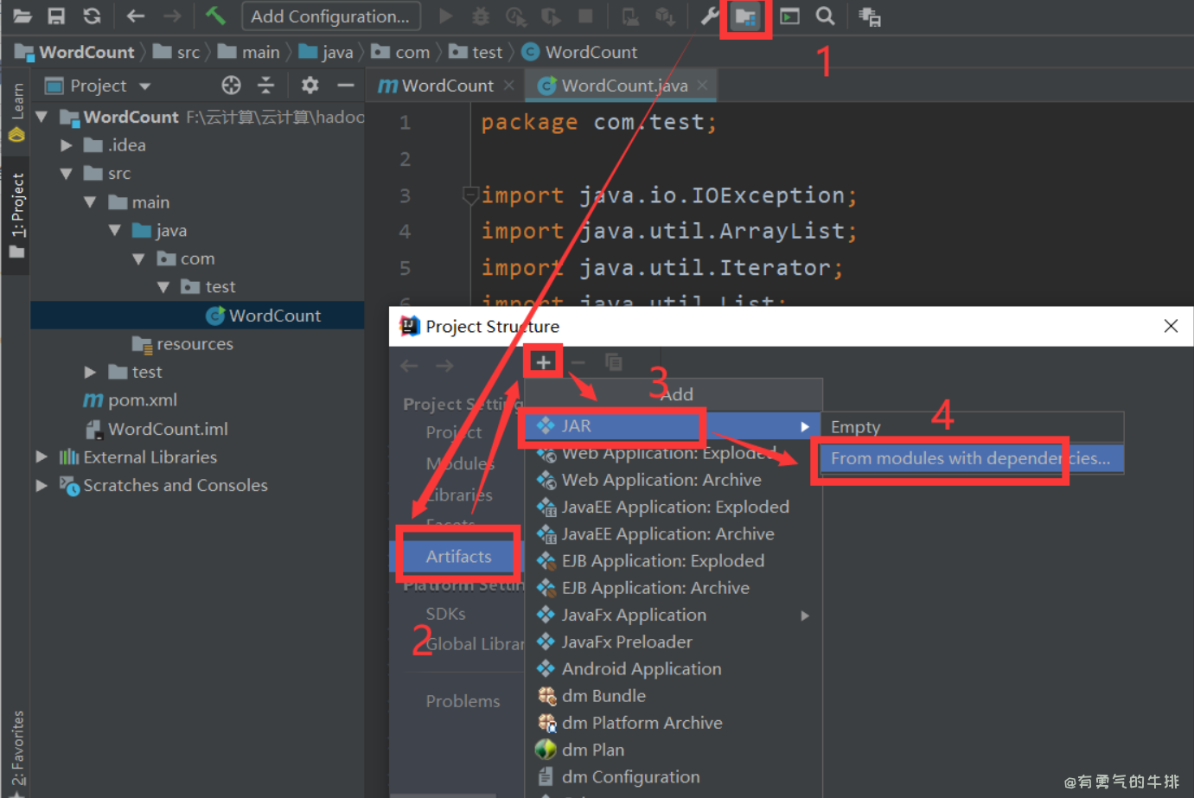Select JavaEE Application: Exploded menu item
The height and width of the screenshot is (798, 1194).
click(672, 507)
